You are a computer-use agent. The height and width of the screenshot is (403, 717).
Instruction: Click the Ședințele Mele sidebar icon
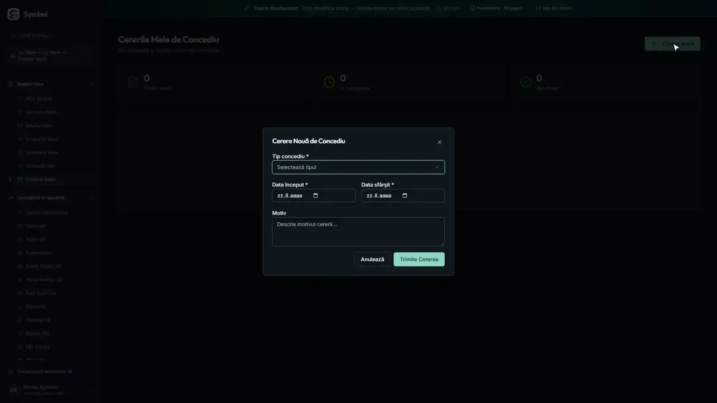(20, 153)
